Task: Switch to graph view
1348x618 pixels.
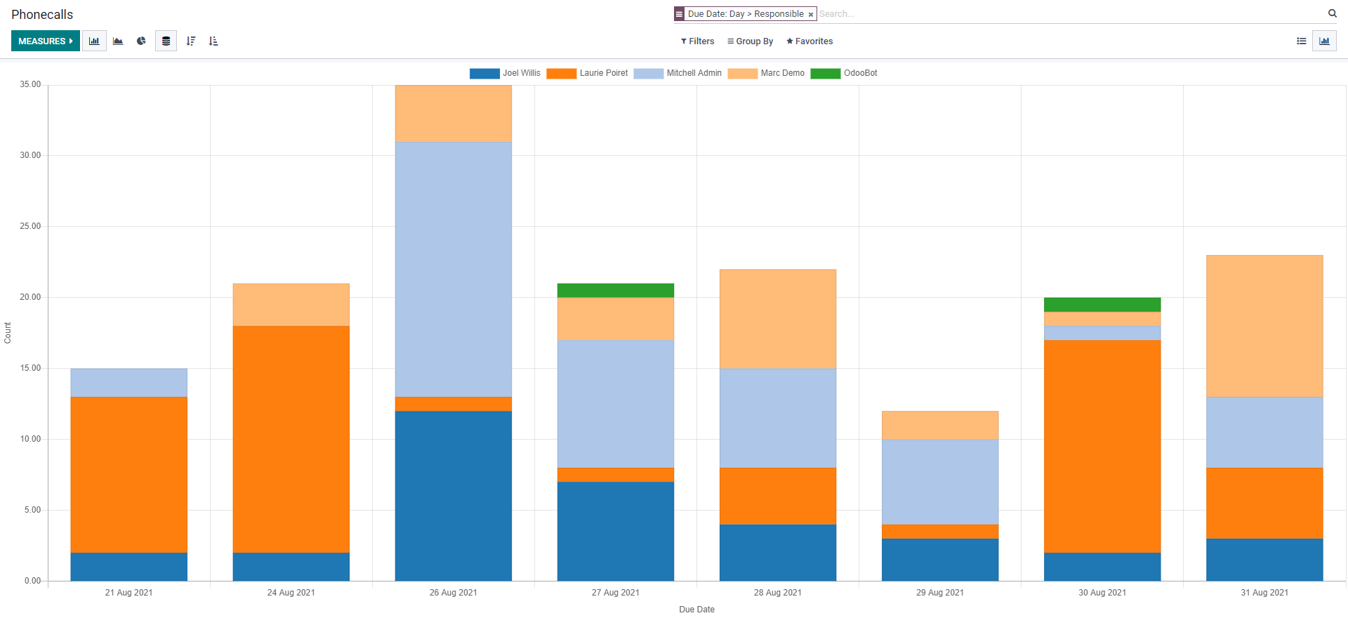Action: [x=1324, y=41]
